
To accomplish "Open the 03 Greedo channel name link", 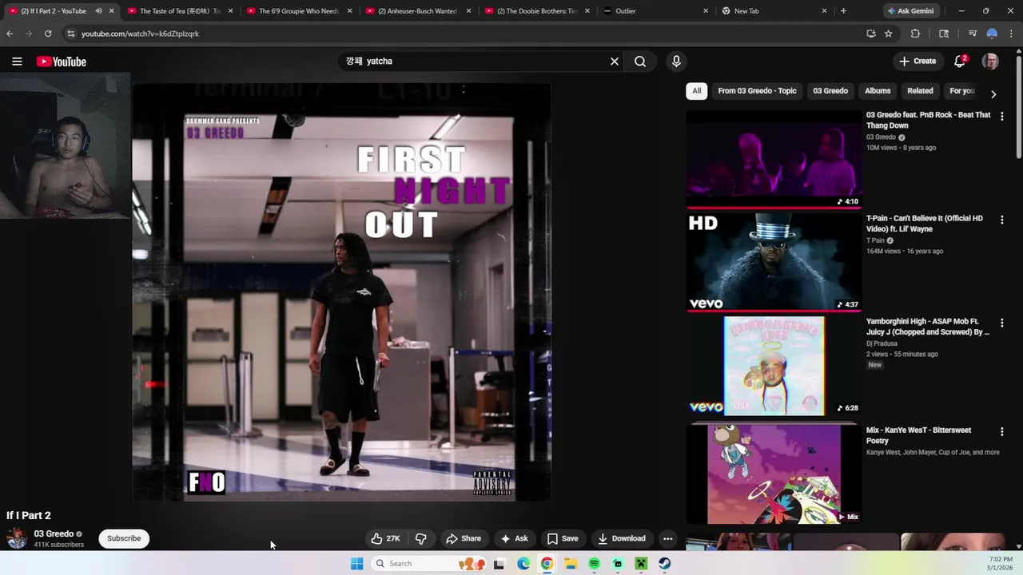I will click(x=54, y=534).
